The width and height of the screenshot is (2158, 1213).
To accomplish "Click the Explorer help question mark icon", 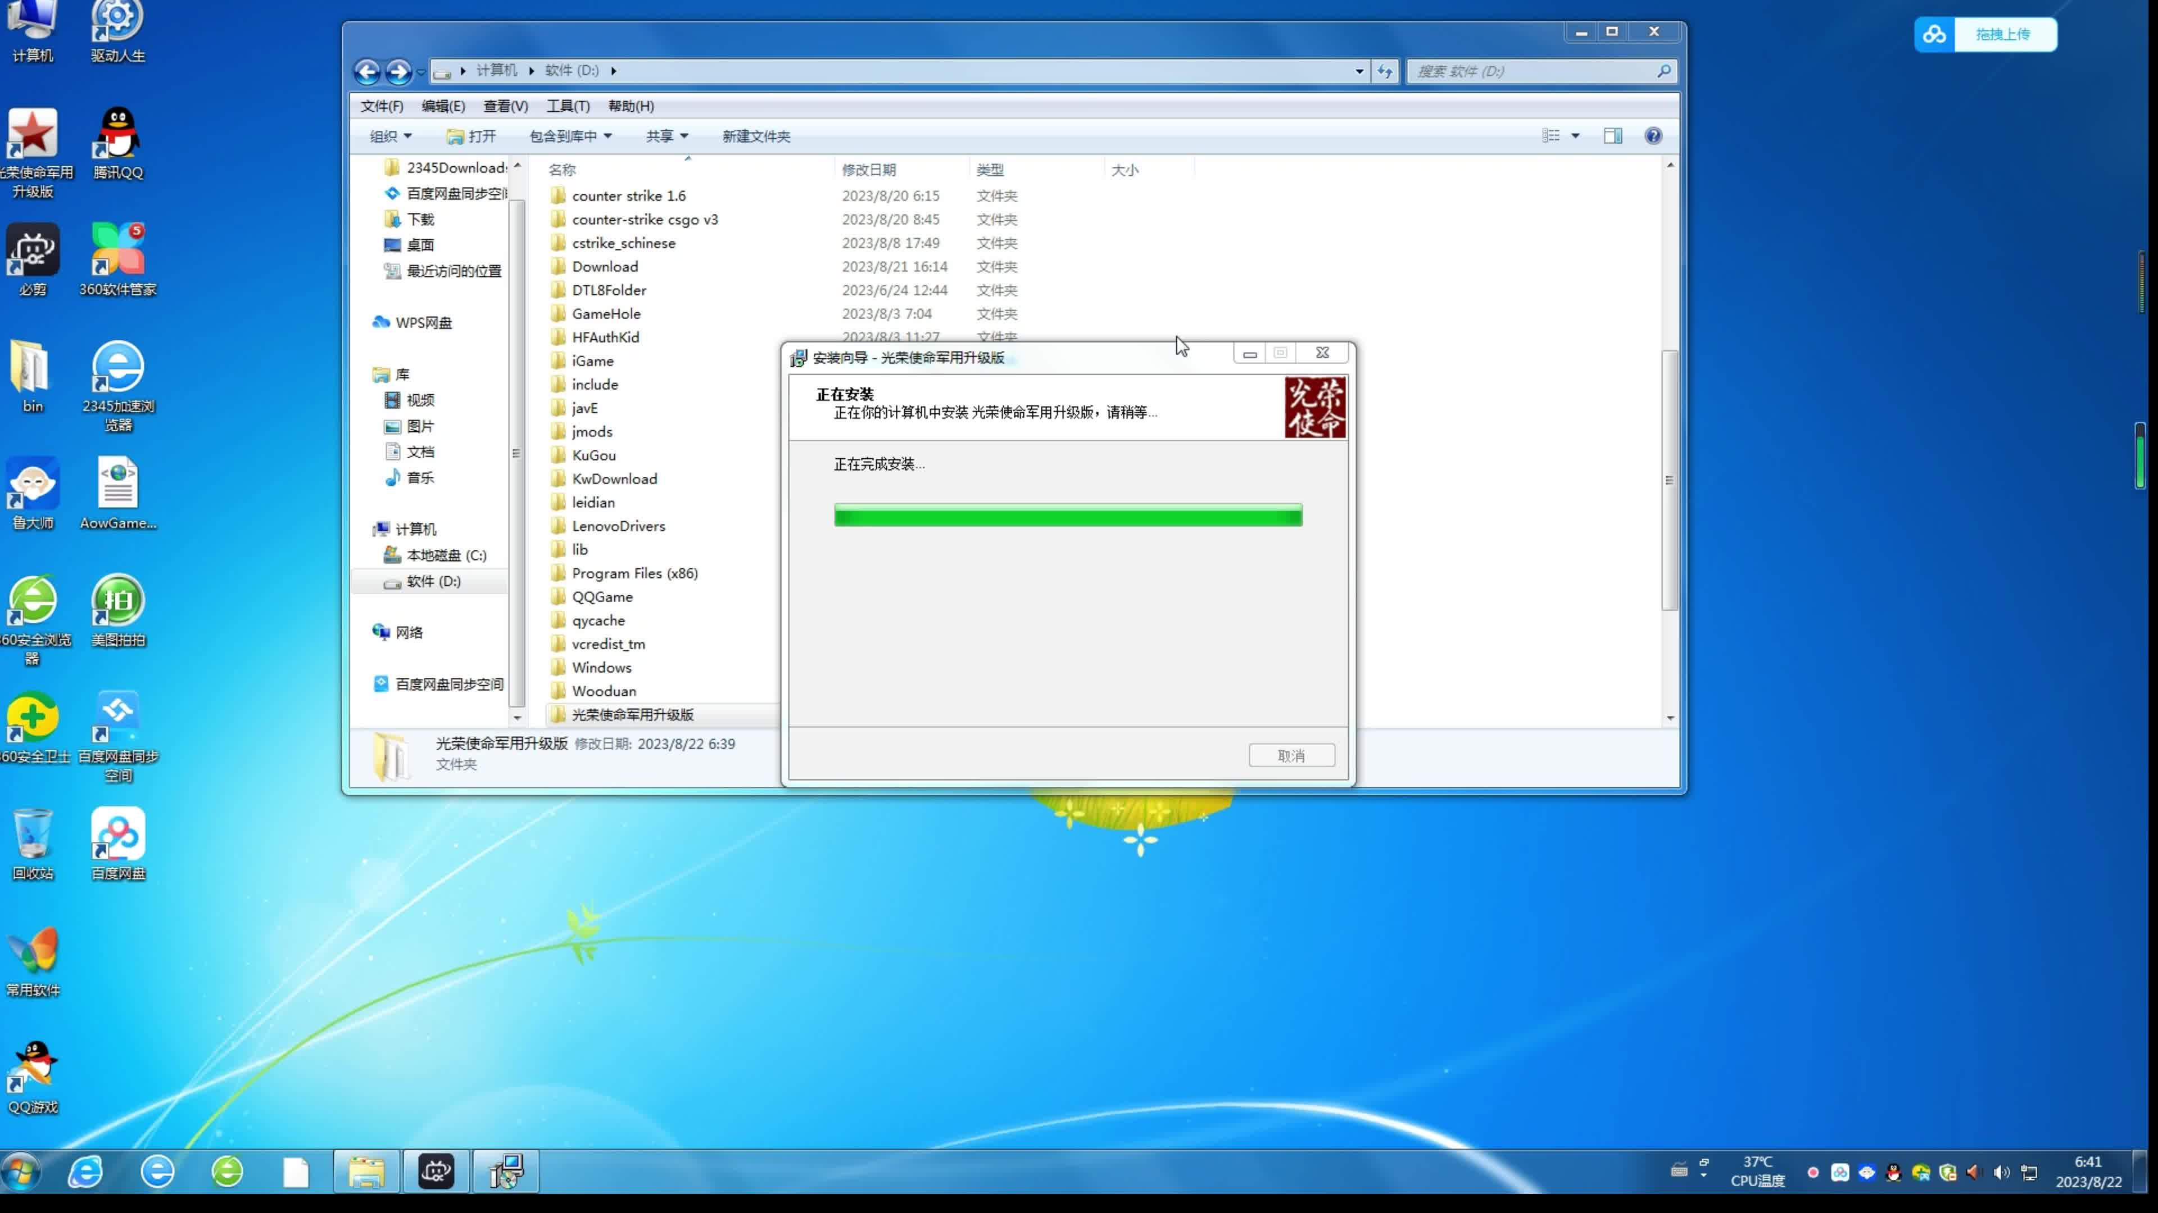I will [1653, 135].
